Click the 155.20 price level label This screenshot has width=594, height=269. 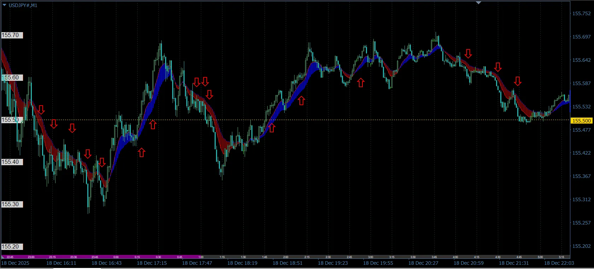(x=11, y=247)
